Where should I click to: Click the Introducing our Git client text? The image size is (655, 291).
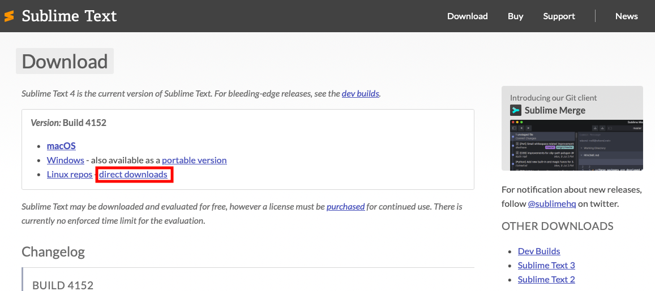[553, 98]
